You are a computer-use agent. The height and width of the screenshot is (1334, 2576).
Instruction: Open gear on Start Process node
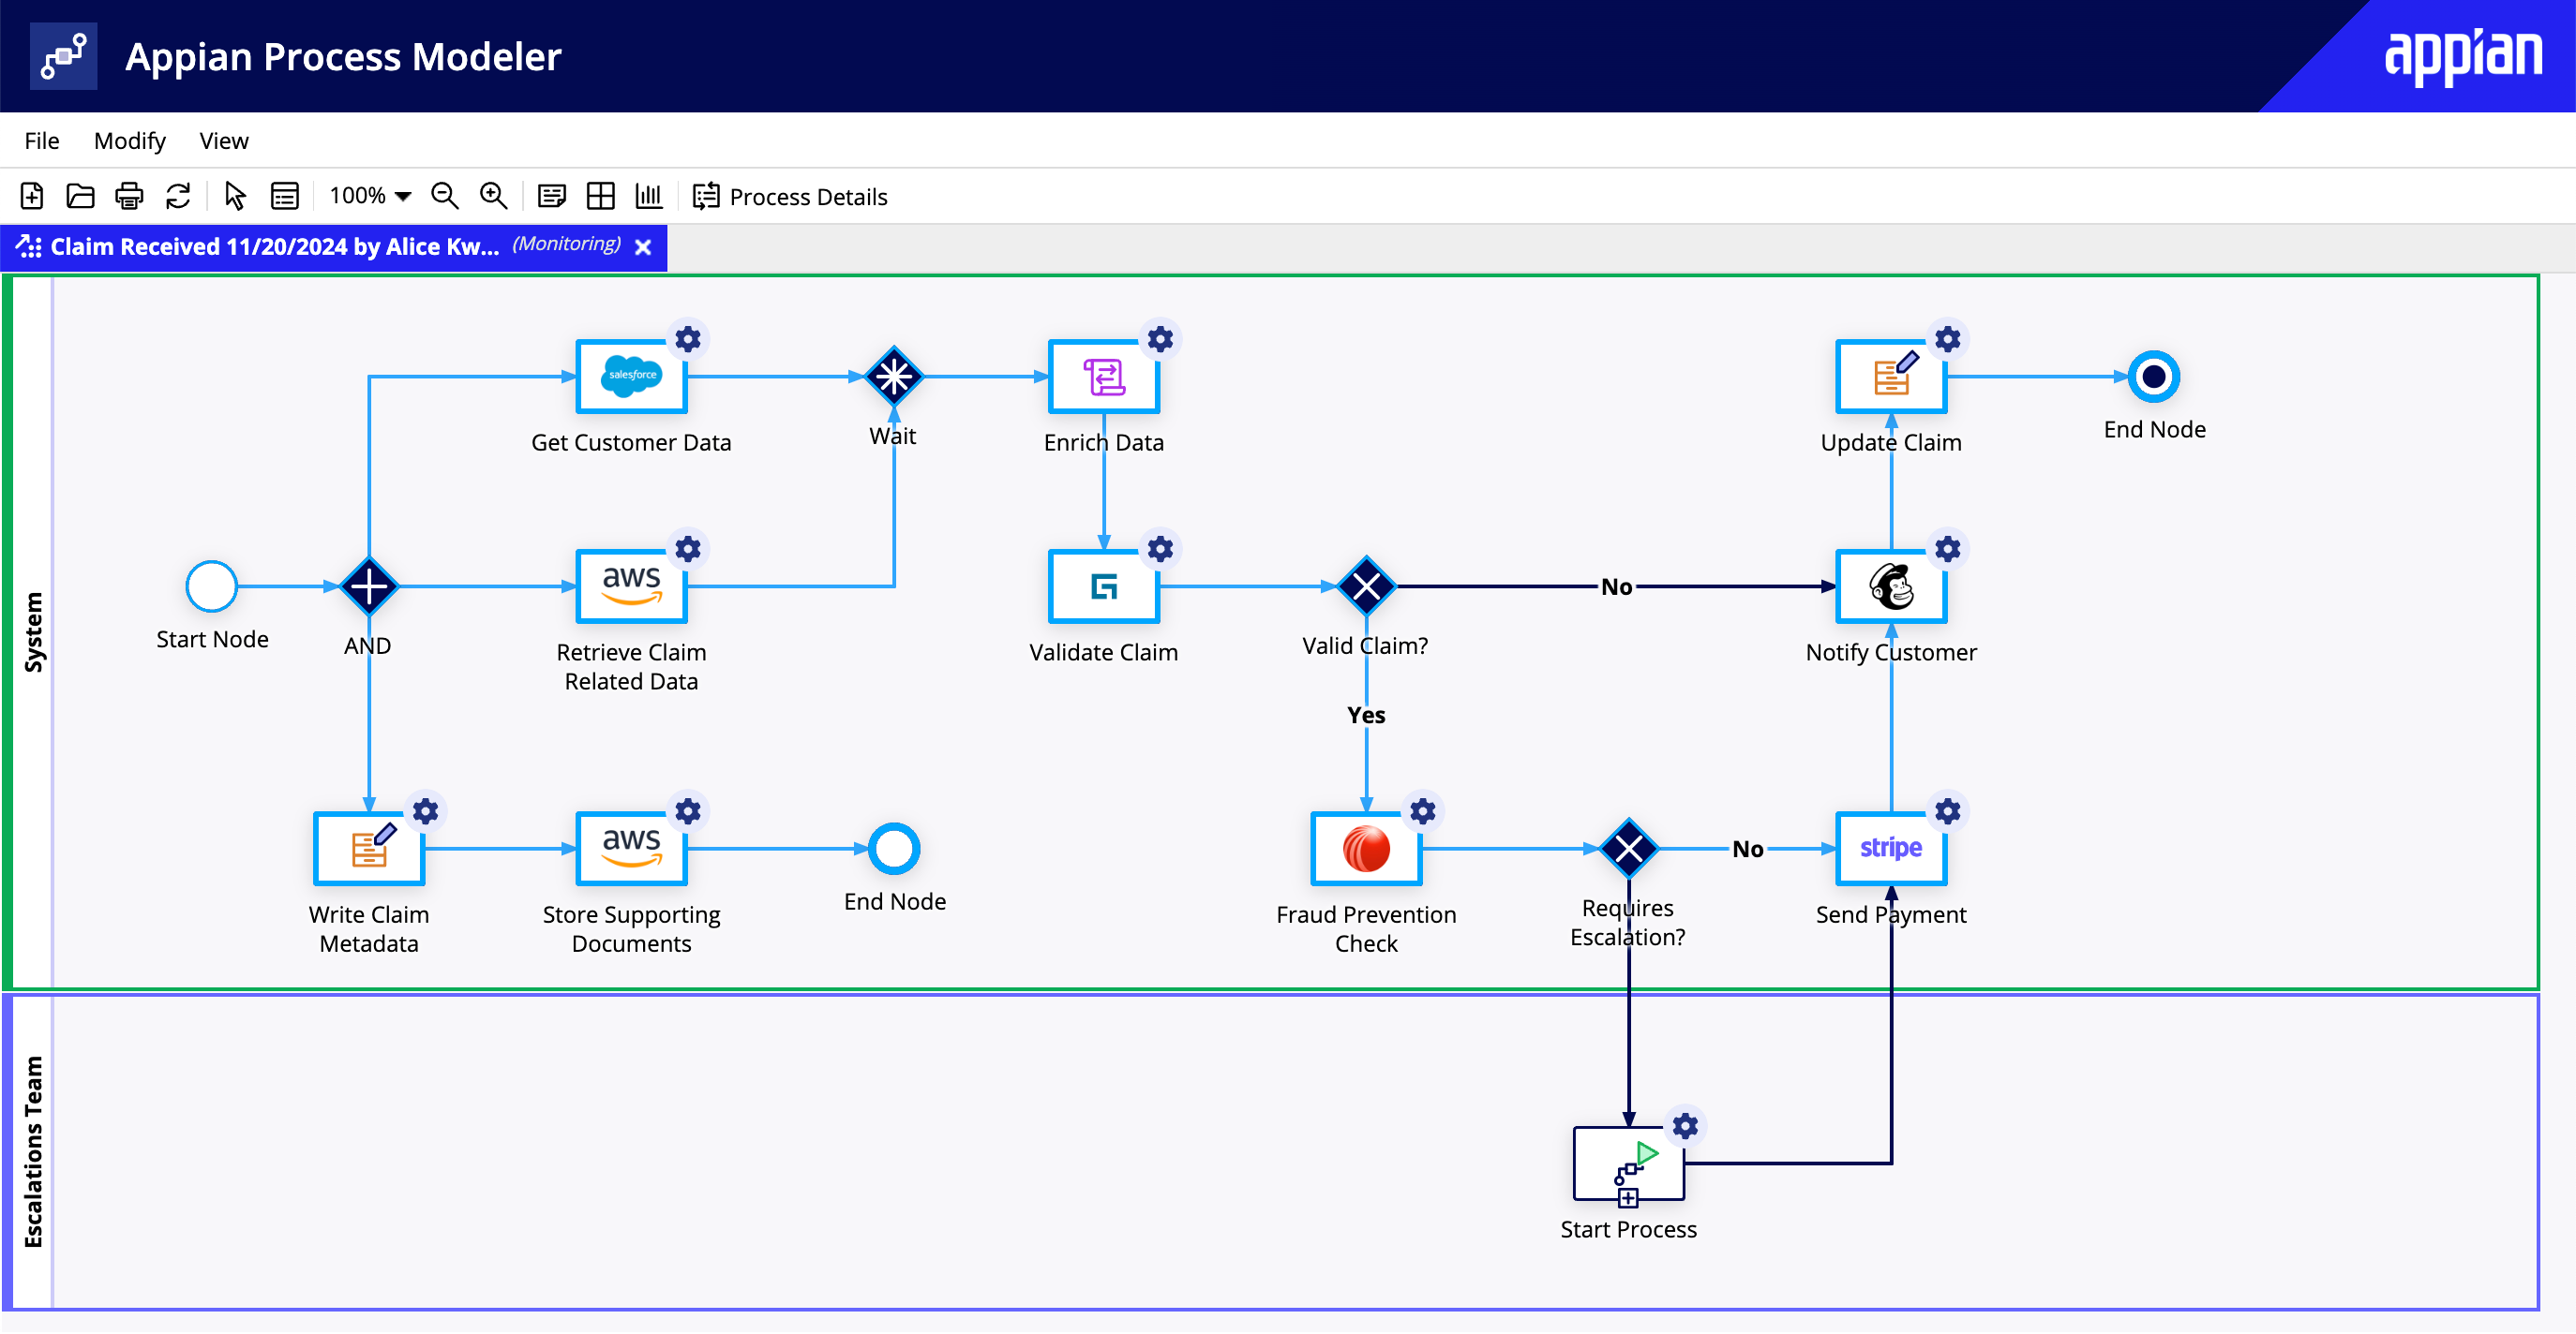tap(1686, 1127)
